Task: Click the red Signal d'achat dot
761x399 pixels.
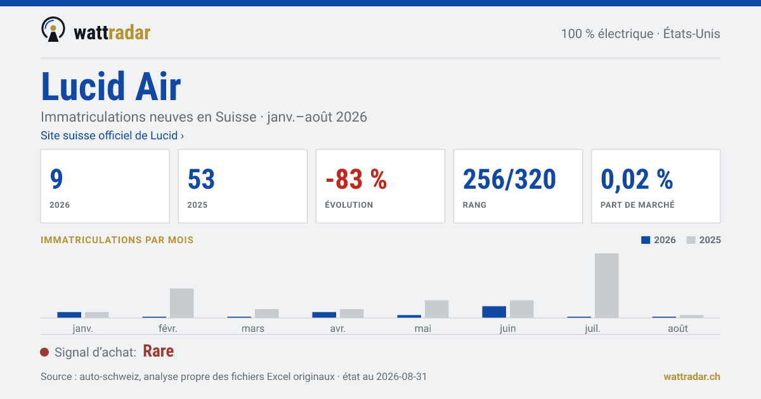Action: tap(44, 352)
